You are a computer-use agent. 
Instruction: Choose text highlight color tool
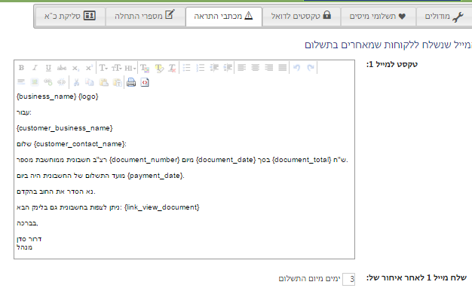coord(159,68)
